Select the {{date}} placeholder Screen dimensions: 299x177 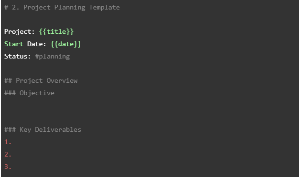point(66,44)
